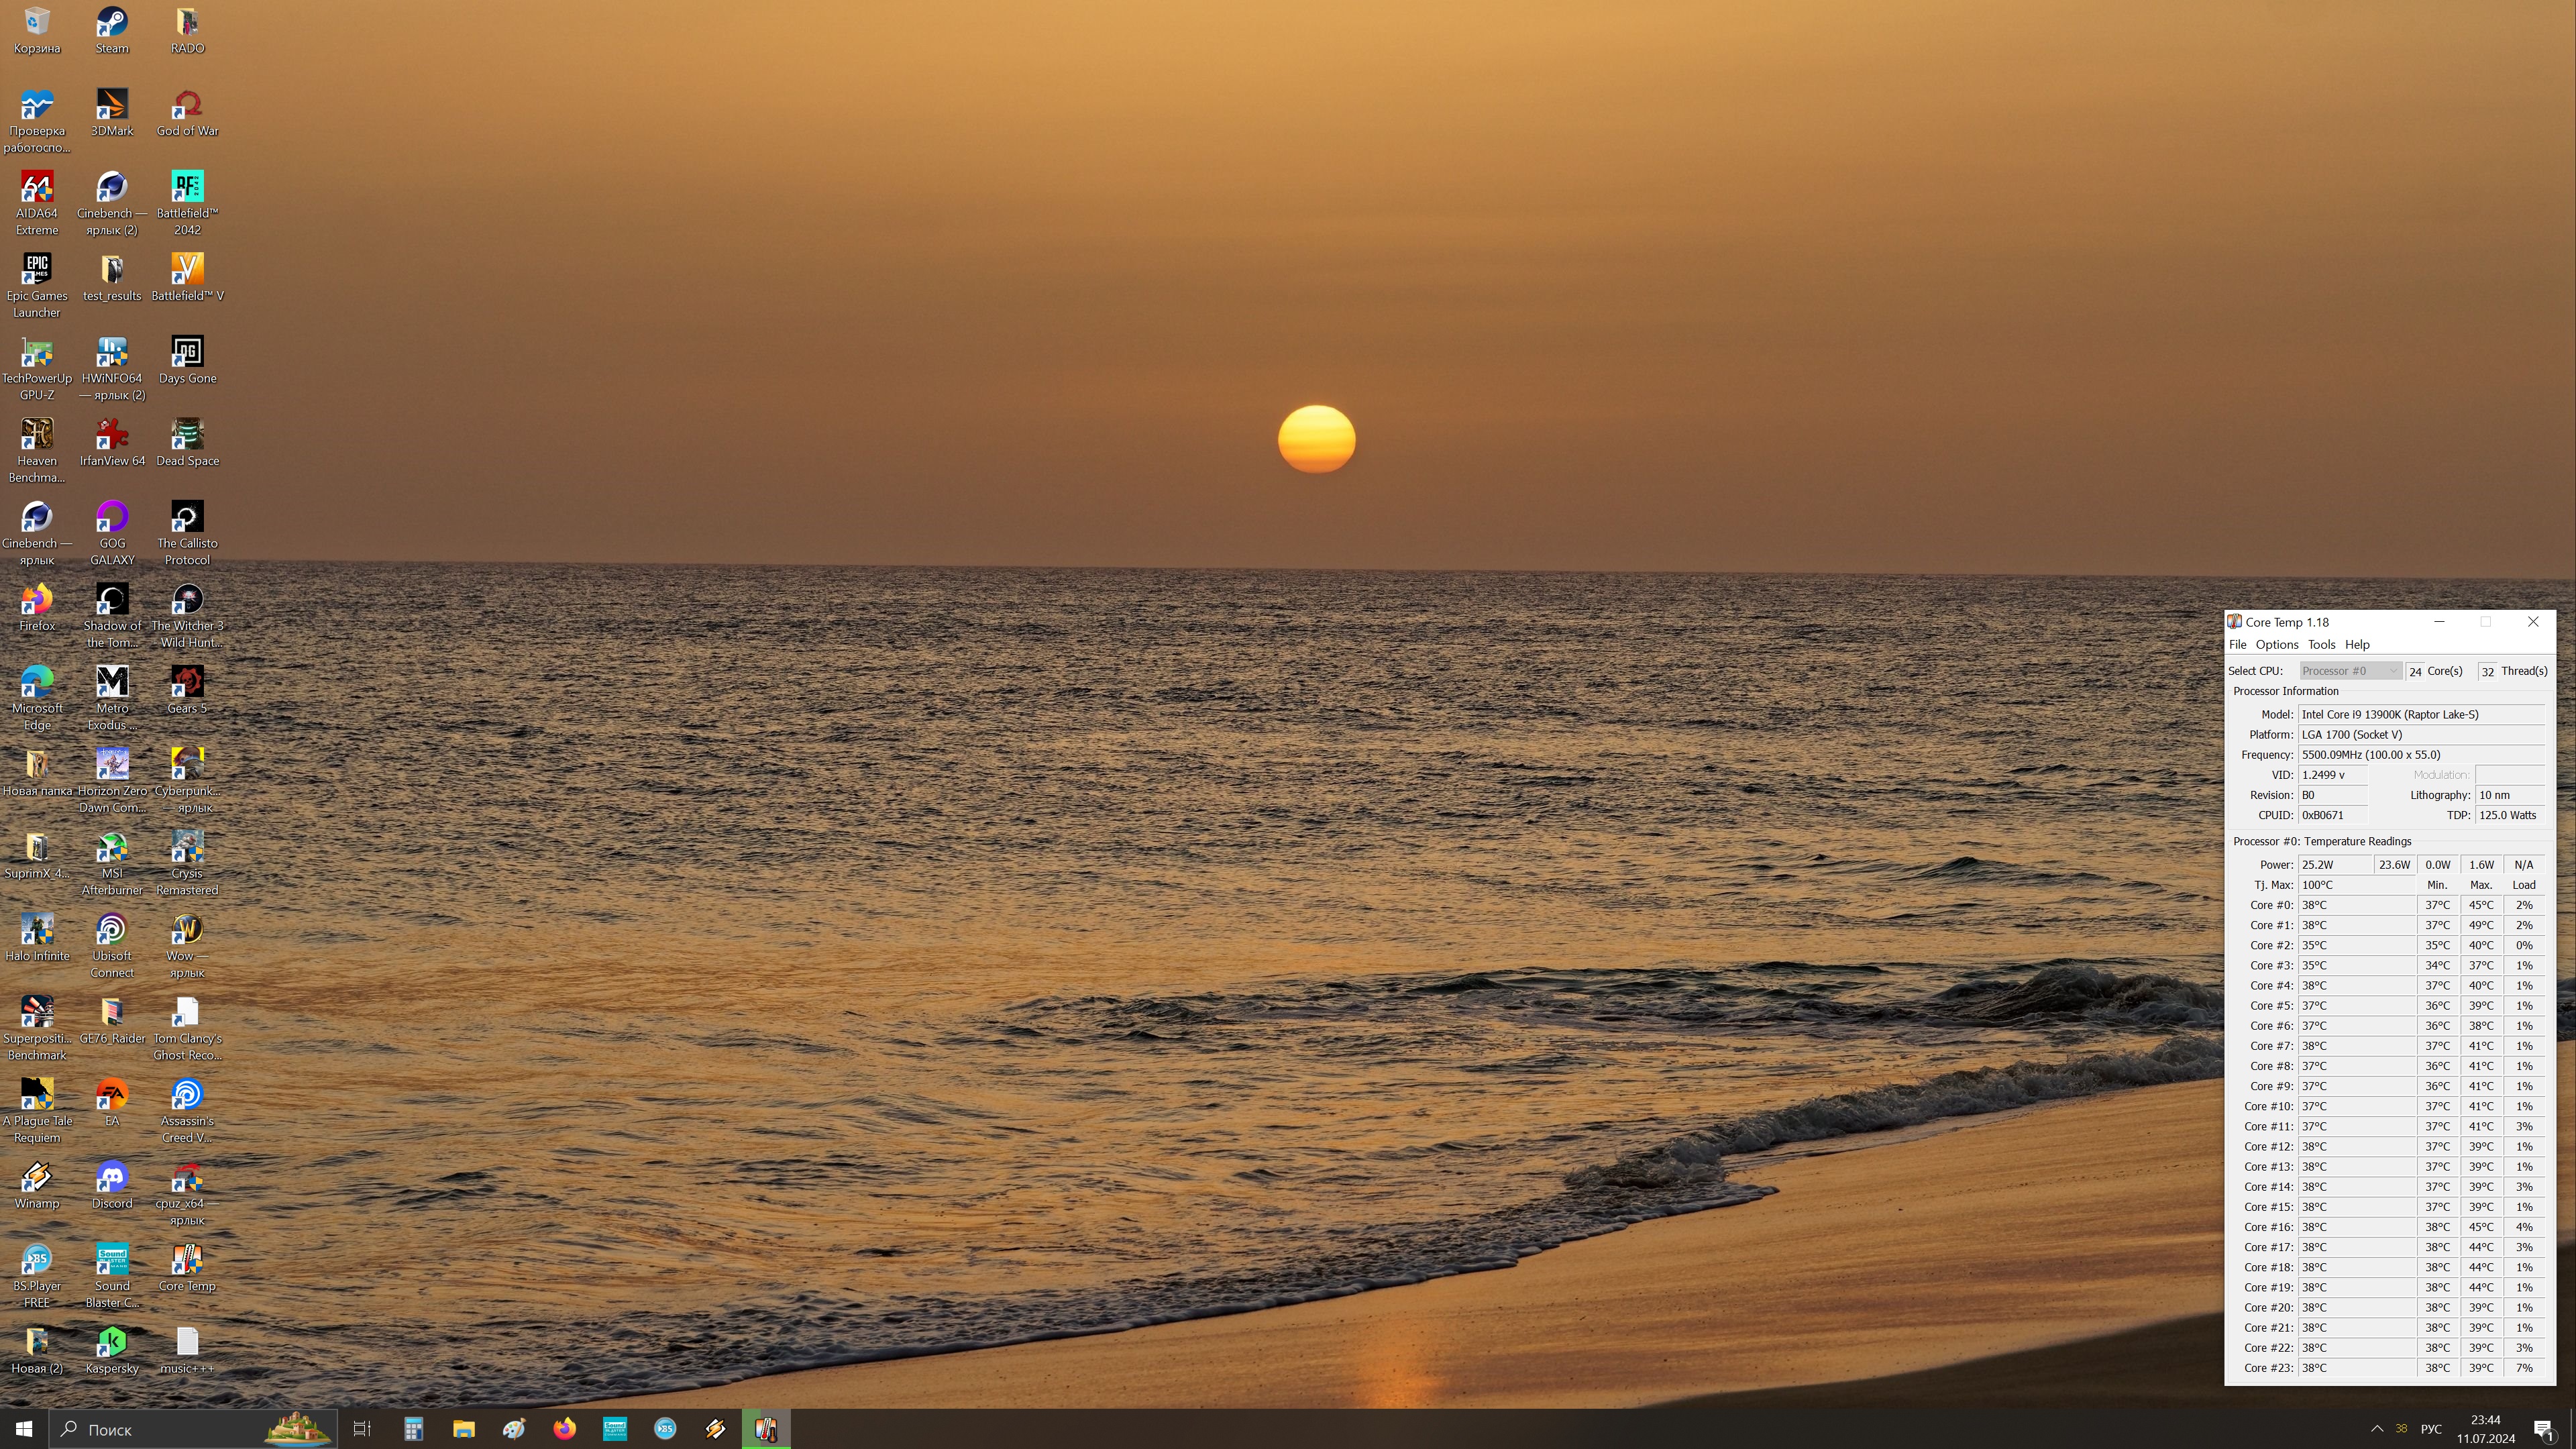Screen dimensions: 2576x1449
Task: Open the Help menu in Core Temp
Action: (2357, 645)
